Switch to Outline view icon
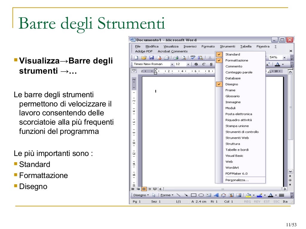The width and height of the screenshot is (306, 229). (149, 189)
